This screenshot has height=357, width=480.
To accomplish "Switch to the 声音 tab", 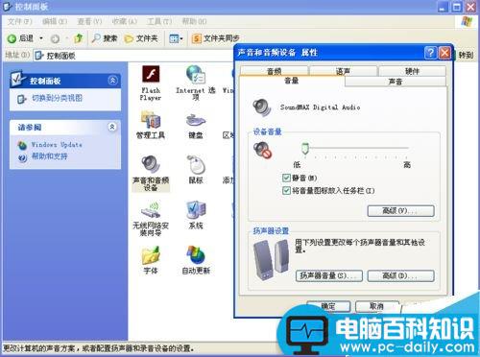I will (396, 82).
